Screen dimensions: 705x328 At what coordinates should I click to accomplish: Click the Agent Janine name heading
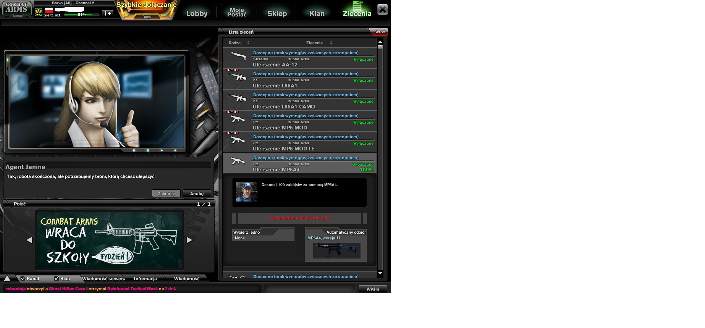click(x=25, y=167)
